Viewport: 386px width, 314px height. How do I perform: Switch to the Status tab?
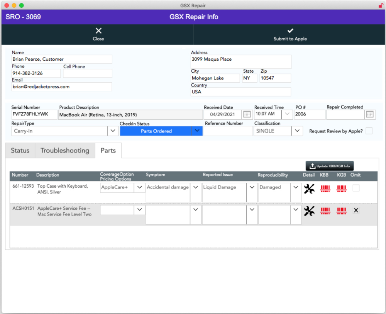coord(20,151)
